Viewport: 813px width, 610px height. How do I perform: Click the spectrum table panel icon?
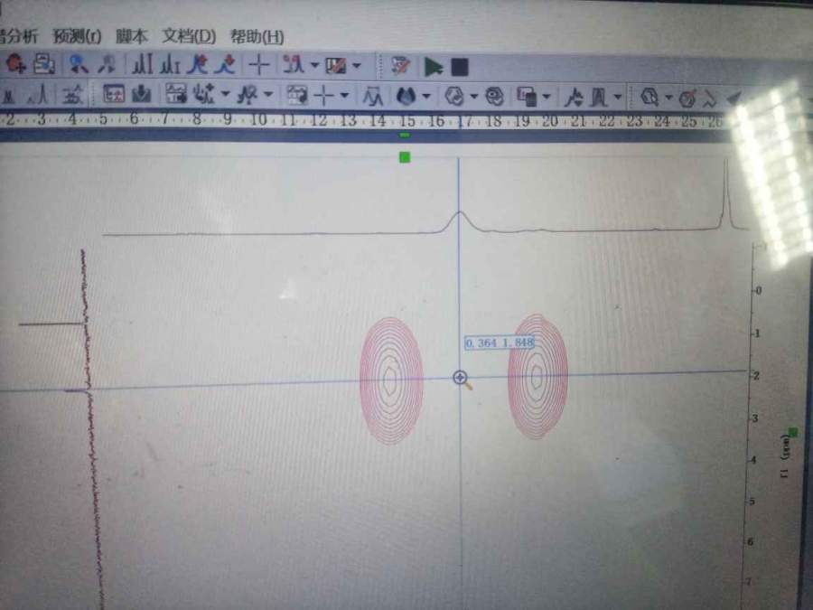pos(176,94)
